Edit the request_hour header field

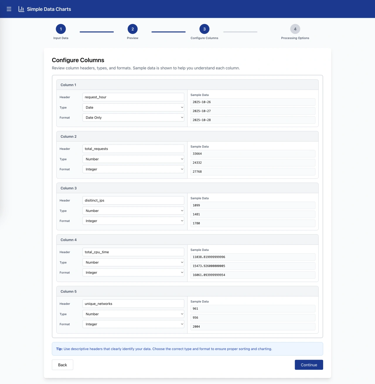(133, 97)
